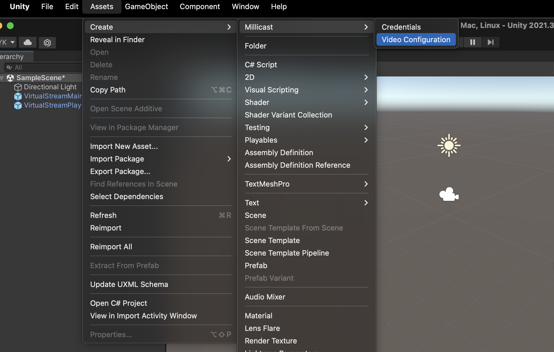
Task: Open the Package Manager hexagon icon
Action: [x=47, y=43]
